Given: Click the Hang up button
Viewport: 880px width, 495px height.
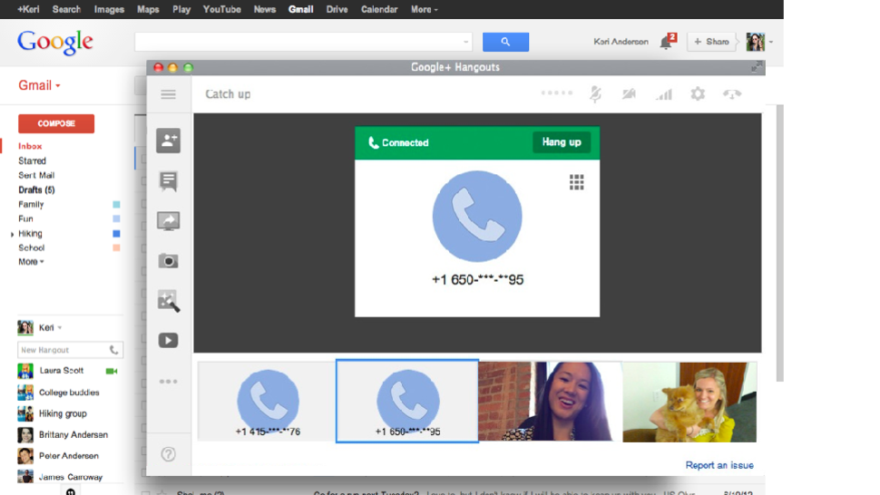Looking at the screenshot, I should [x=562, y=142].
